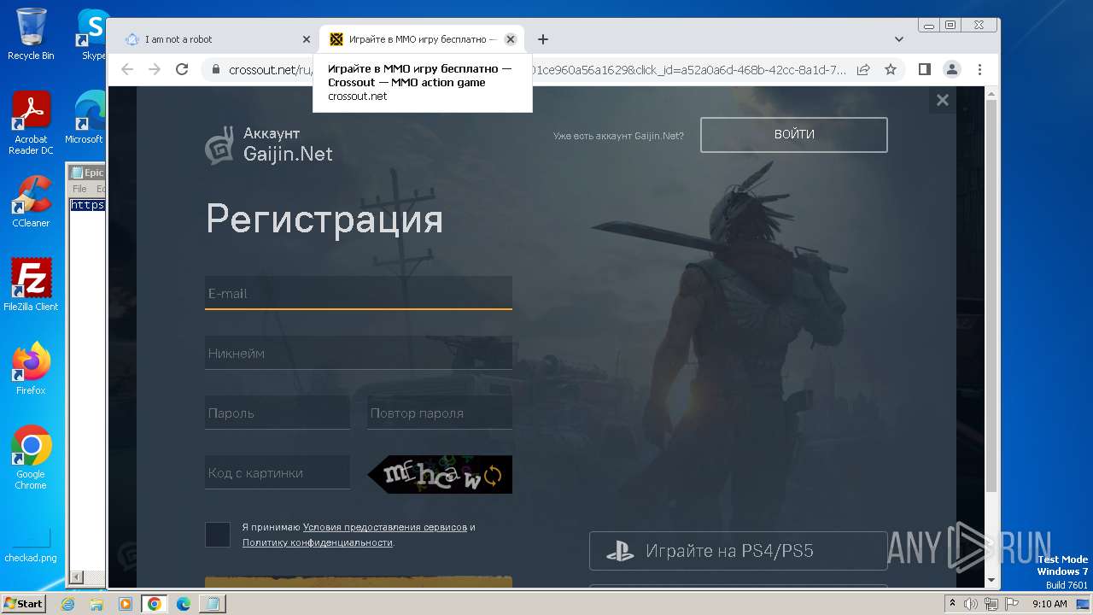
Task: Close the registration overlay with X
Action: coord(943,100)
